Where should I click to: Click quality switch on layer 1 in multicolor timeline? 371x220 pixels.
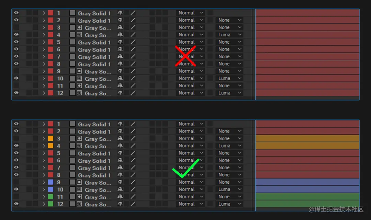(133, 124)
